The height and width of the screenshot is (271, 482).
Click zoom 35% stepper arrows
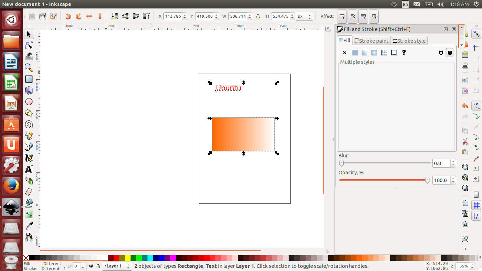(x=473, y=266)
